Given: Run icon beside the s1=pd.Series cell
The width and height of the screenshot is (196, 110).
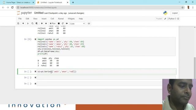Looking at the screenshot, I should [36, 71].
